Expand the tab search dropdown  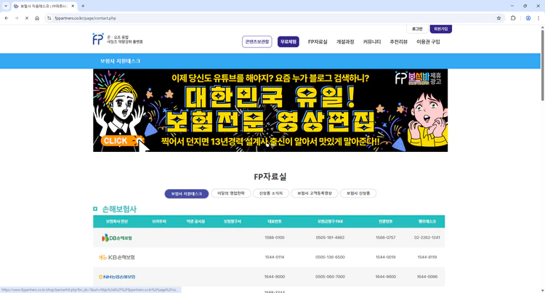coord(6,6)
